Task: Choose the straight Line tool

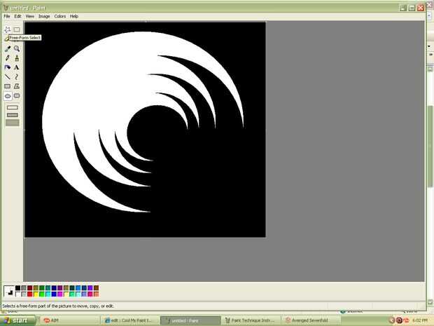Action: click(8, 77)
